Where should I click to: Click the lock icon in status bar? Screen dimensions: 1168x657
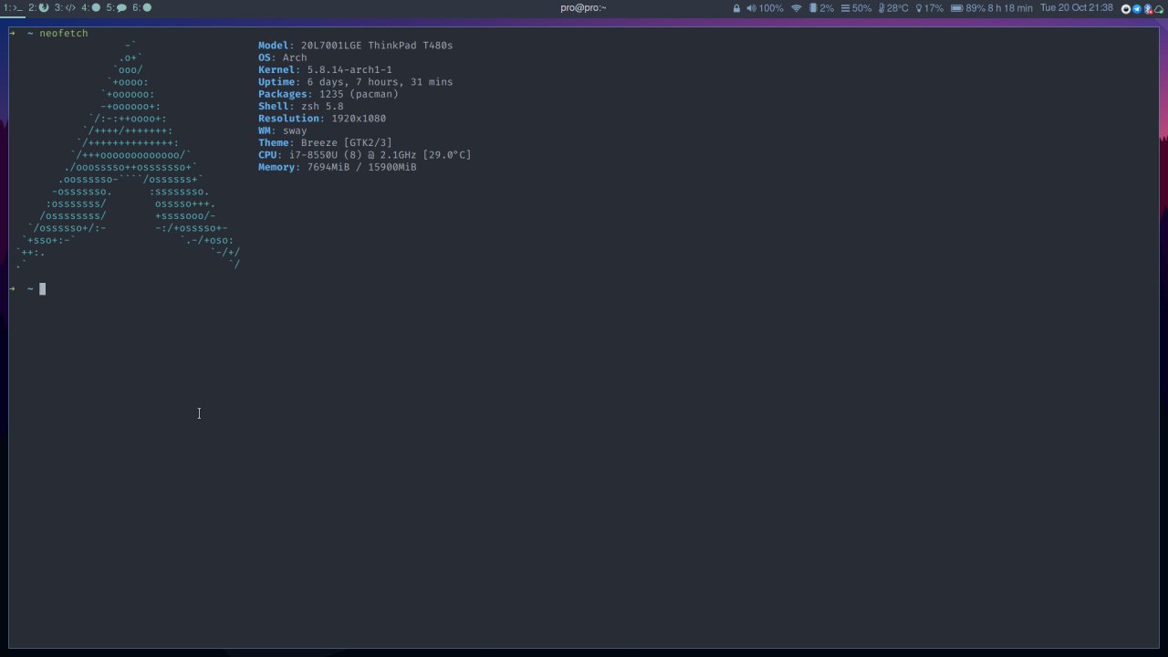736,8
